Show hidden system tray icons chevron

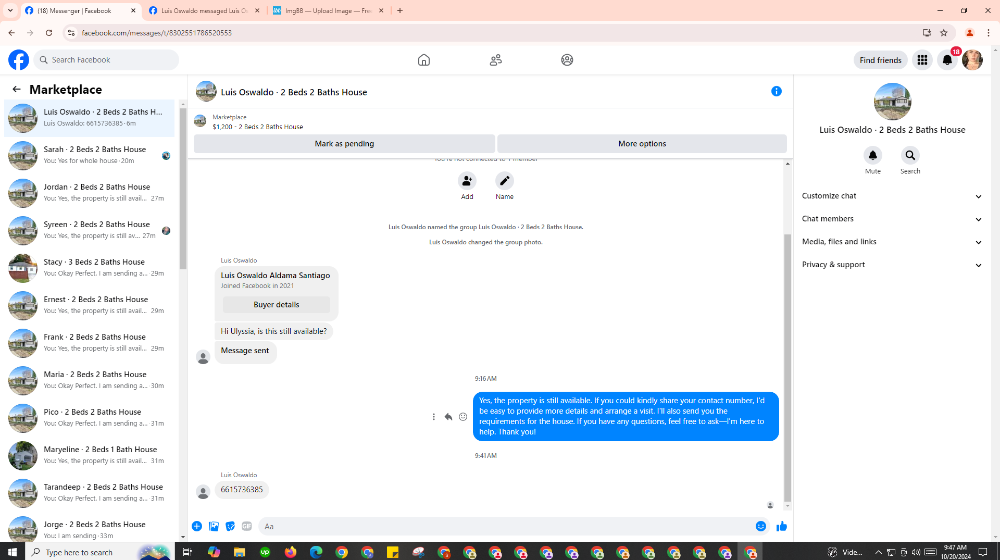tap(878, 552)
